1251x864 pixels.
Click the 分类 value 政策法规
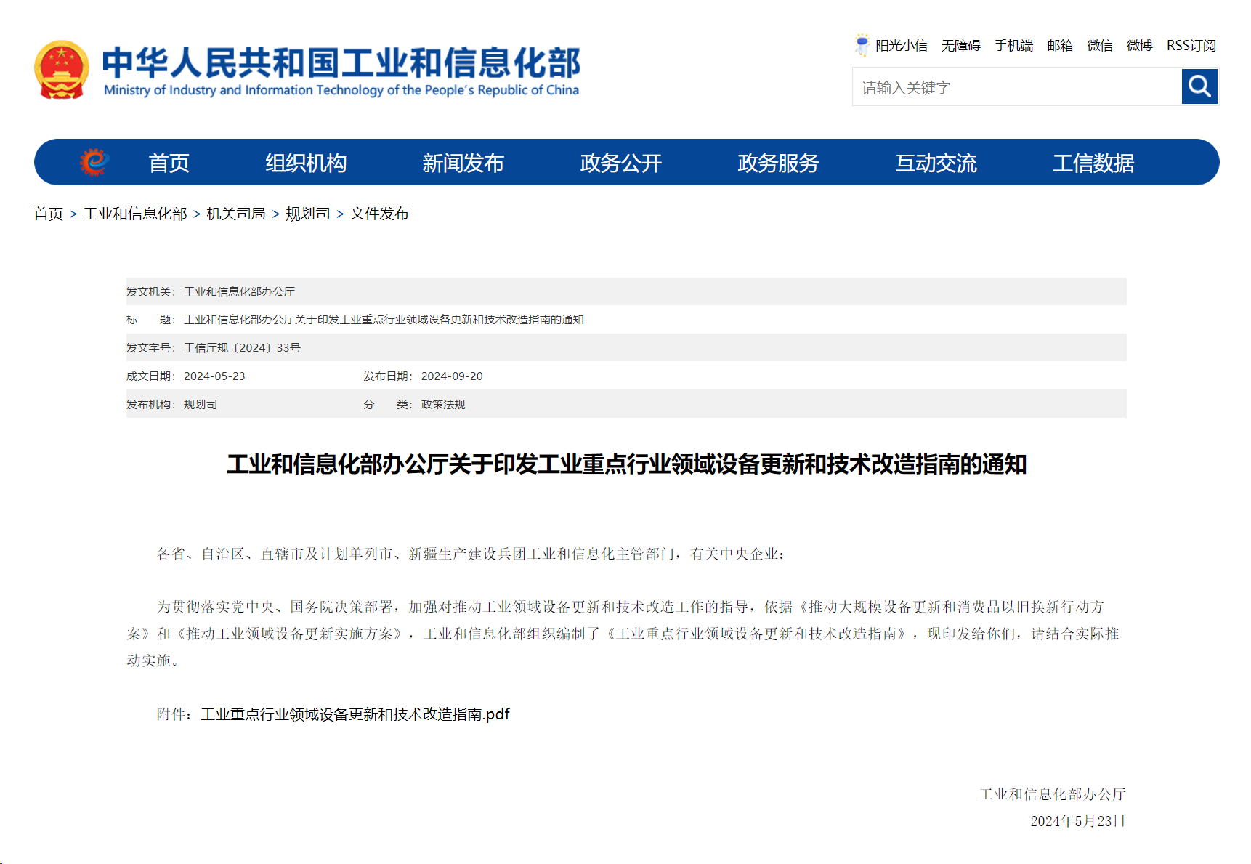pyautogui.click(x=443, y=405)
